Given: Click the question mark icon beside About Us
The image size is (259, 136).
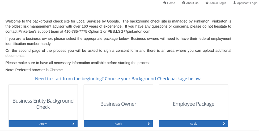Looking at the screenshot, I should [184, 3].
